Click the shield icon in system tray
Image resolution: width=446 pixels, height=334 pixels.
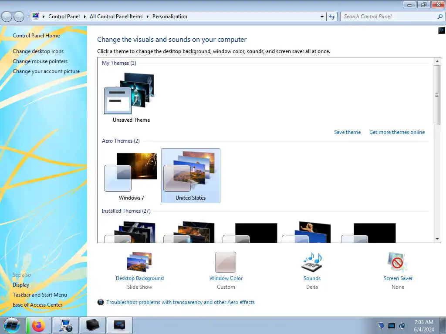coord(381,325)
